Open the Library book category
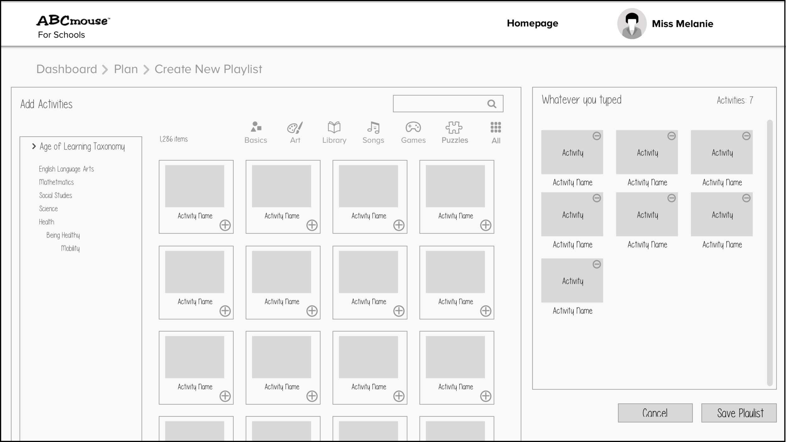Screen dimensions: 786x442 pyautogui.click(x=334, y=132)
